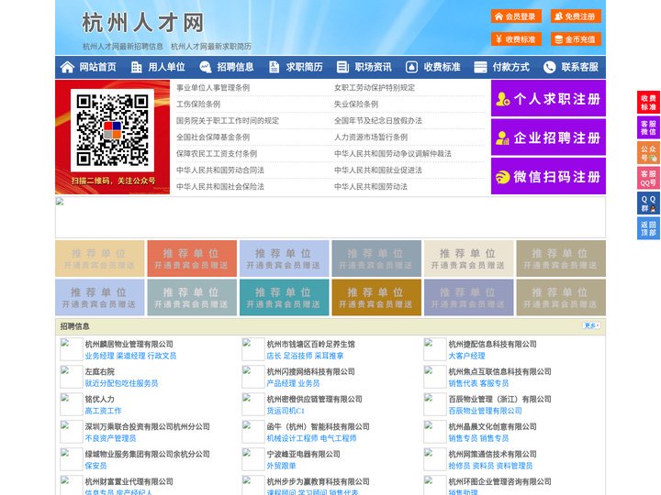Open company 杭州焦点互联信息科技有限公司
The width and height of the screenshot is (661, 495).
500,371
